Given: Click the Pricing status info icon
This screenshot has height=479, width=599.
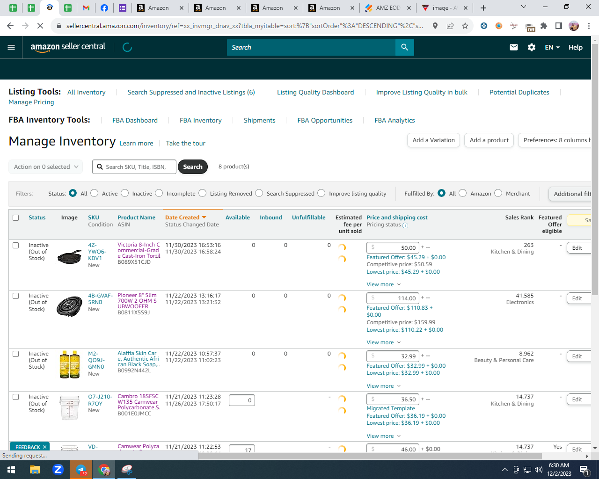Looking at the screenshot, I should point(405,225).
